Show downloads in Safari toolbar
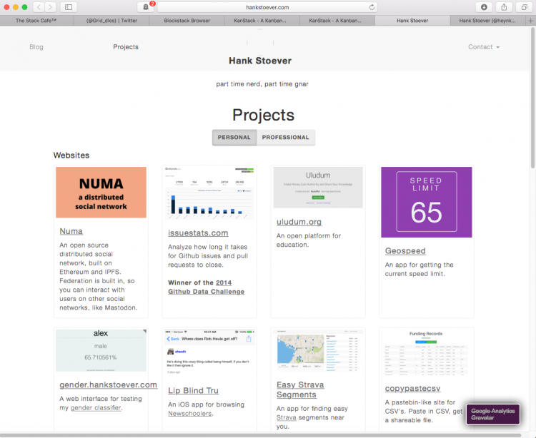Screen dimensions: 536x438 484,7
